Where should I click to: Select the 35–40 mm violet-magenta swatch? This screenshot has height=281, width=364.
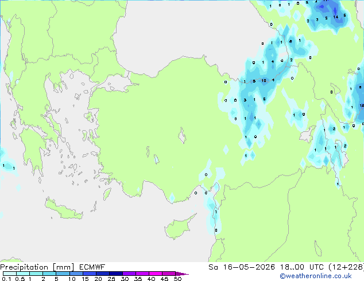(x=142, y=274)
